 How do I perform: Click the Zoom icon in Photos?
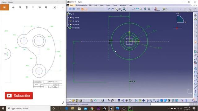click(x=20, y=7)
